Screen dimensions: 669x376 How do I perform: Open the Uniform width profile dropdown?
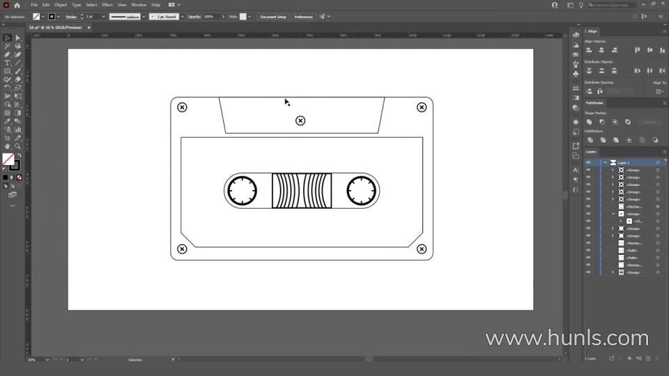pyautogui.click(x=144, y=17)
